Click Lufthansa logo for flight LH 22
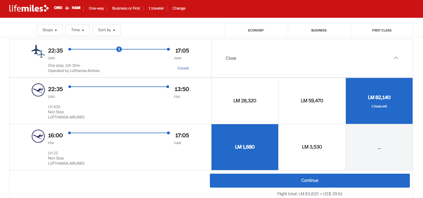423x198 pixels. 38,136
